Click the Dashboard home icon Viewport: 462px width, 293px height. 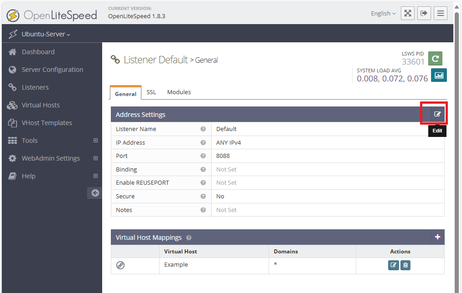click(x=12, y=52)
